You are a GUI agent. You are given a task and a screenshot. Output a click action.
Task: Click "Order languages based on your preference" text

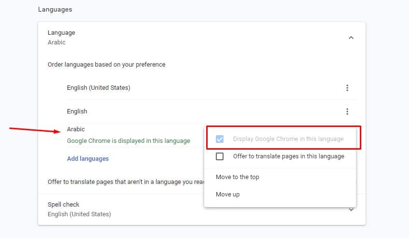tap(106, 65)
